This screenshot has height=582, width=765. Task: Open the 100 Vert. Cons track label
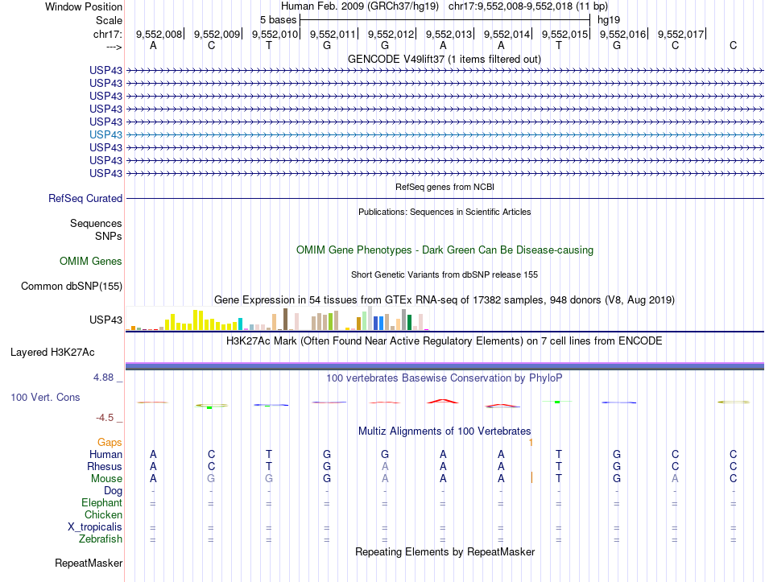45,397
